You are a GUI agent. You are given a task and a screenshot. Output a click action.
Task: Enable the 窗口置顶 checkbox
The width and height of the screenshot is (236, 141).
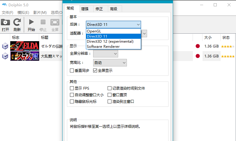109,95
